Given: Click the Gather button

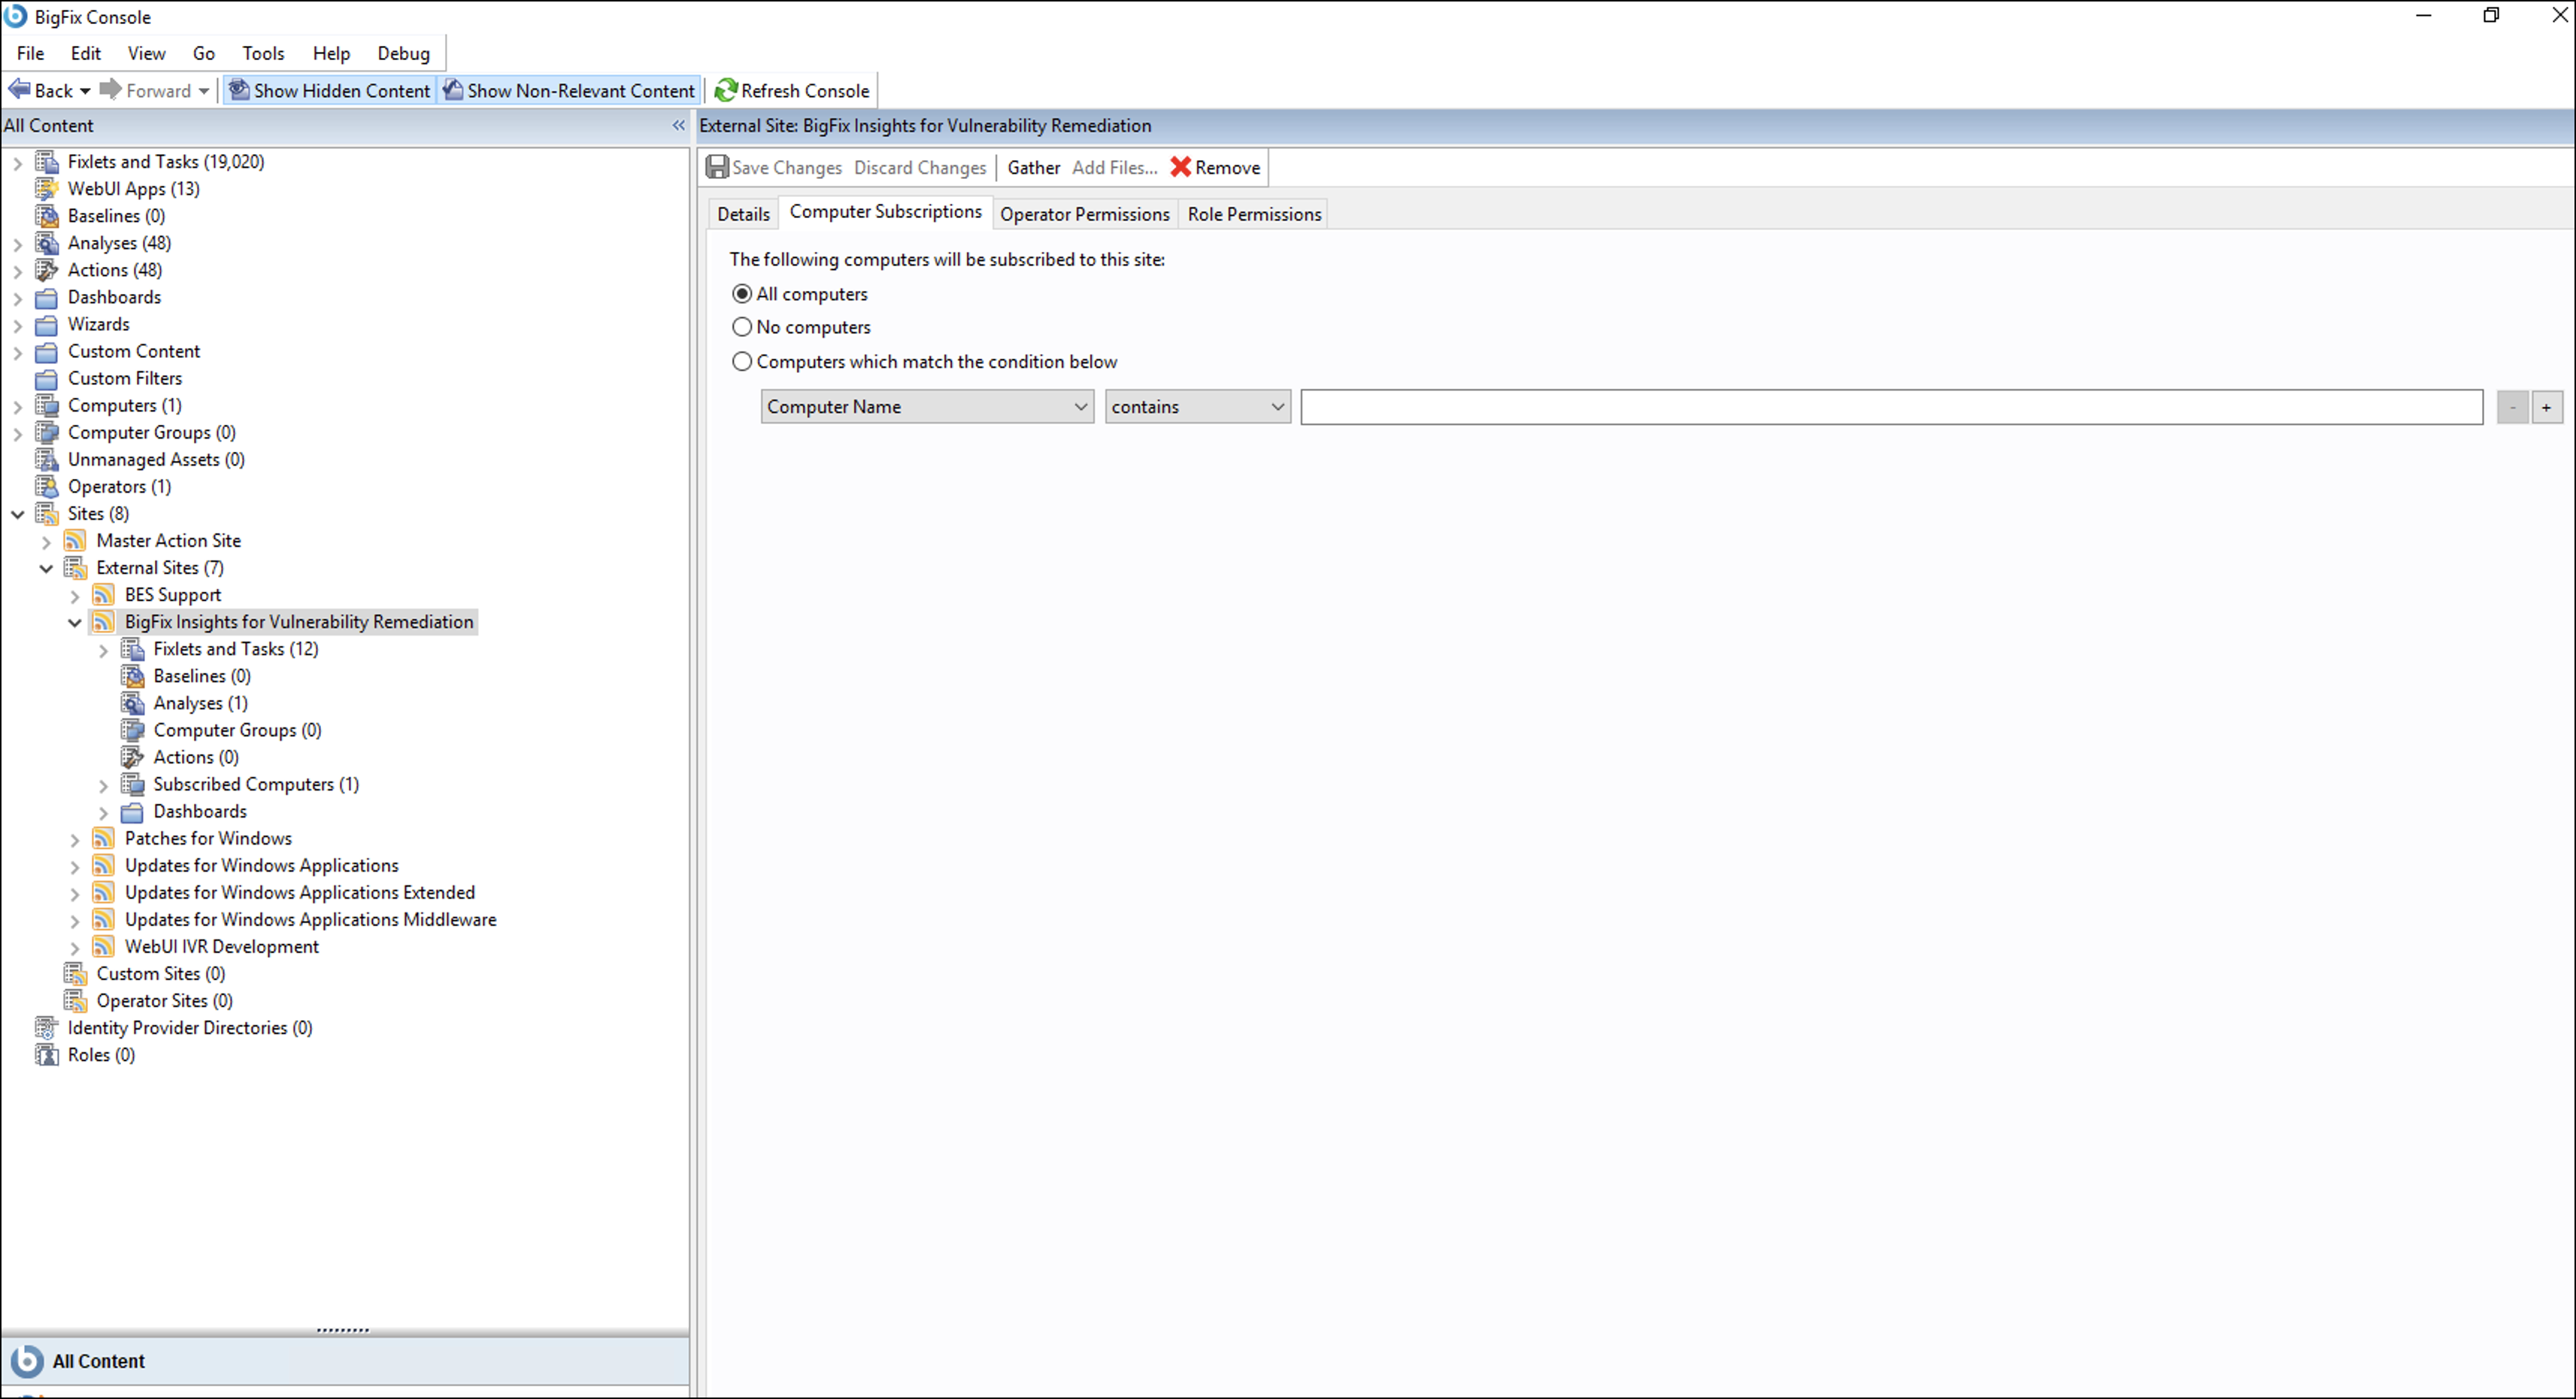Looking at the screenshot, I should point(1033,167).
